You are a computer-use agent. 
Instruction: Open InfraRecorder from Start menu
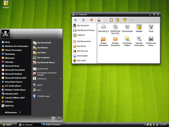pyautogui.click(x=10, y=94)
